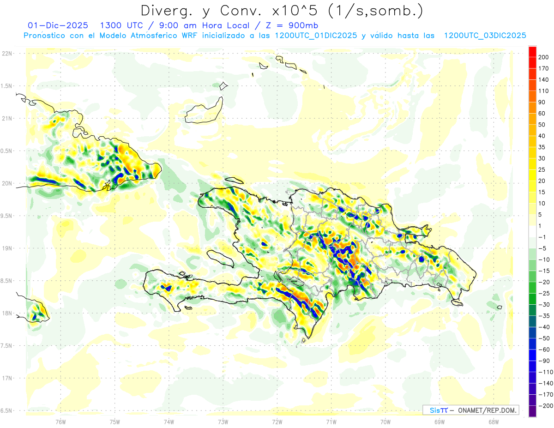Viewport: 554px width, 428px height.
Task: Click the 68W longitude axis label
Action: (493, 421)
